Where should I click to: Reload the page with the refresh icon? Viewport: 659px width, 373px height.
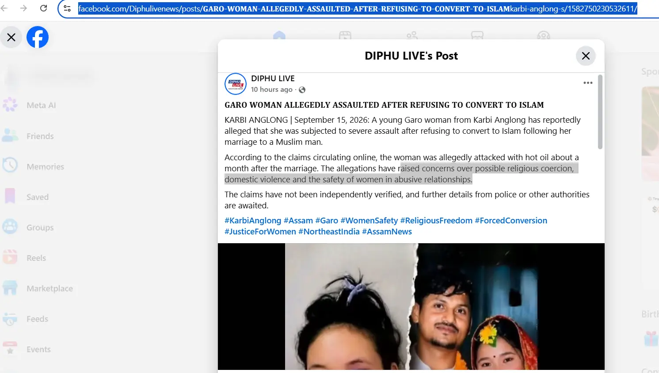(x=43, y=8)
